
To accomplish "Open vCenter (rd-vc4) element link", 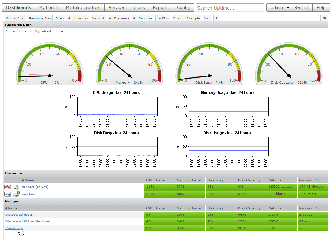I will [35, 187].
